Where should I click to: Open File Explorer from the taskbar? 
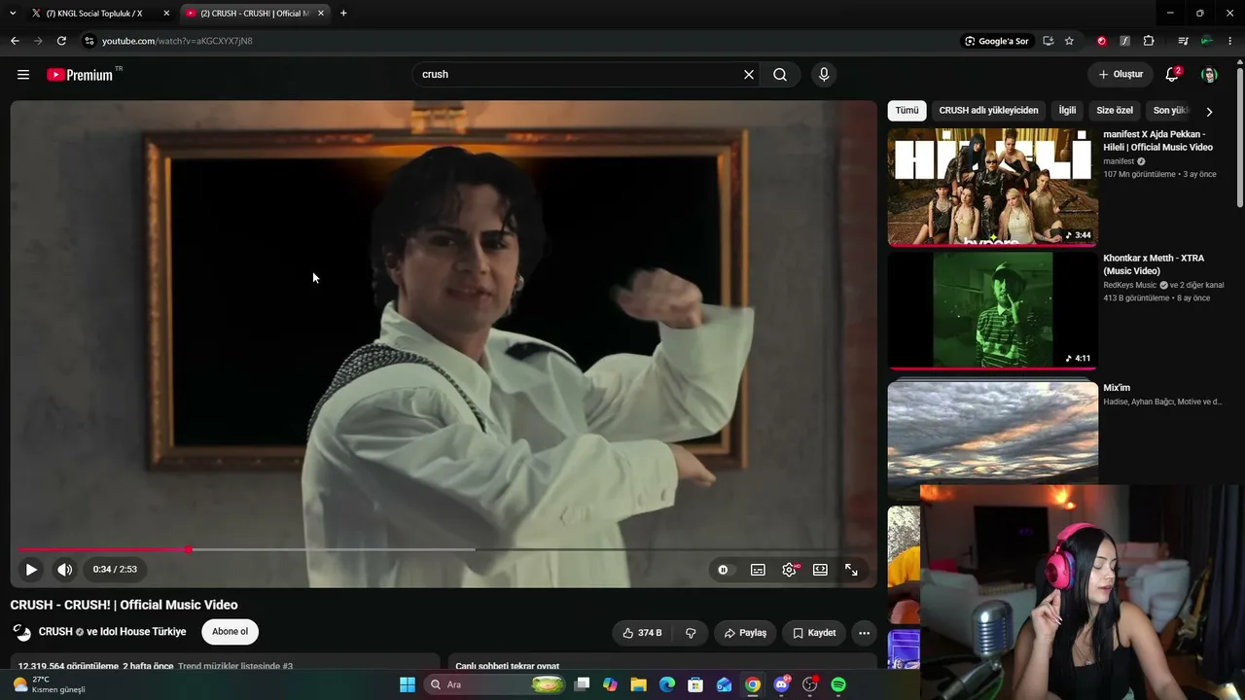coord(638,684)
